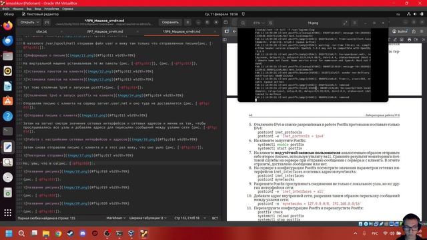This screenshot has width=427, height=240.
Task: Expand the Windows system tray hidden icons
Action: pyautogui.click(x=356, y=233)
